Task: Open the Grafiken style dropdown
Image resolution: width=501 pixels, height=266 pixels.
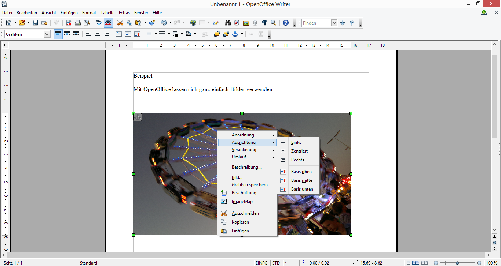Action: click(47, 34)
